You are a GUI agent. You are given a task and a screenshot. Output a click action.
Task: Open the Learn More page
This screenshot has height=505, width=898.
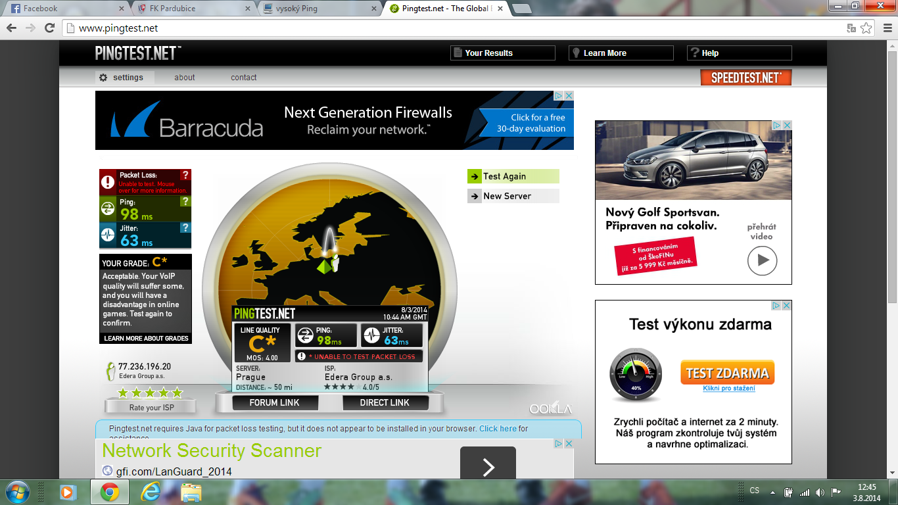(x=621, y=53)
